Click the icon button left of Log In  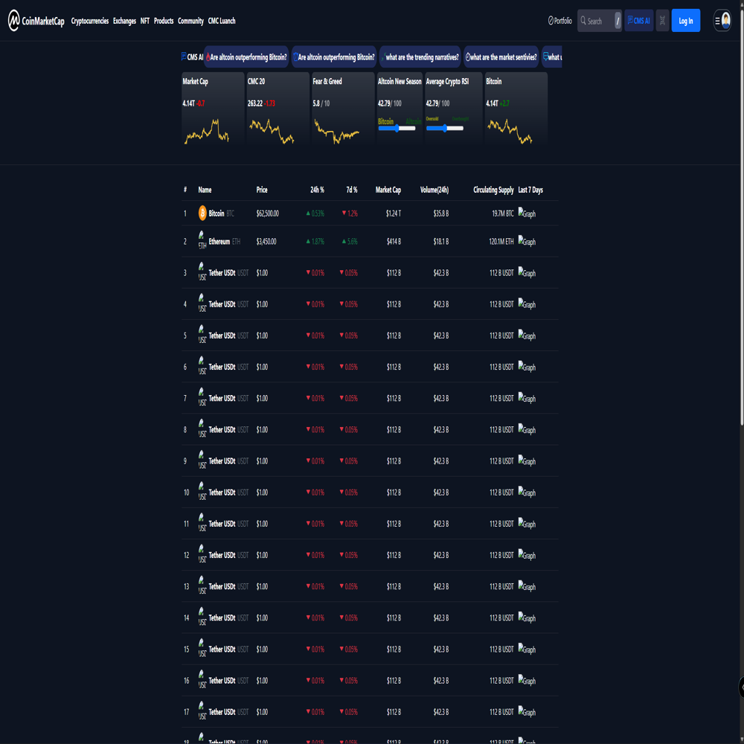662,21
